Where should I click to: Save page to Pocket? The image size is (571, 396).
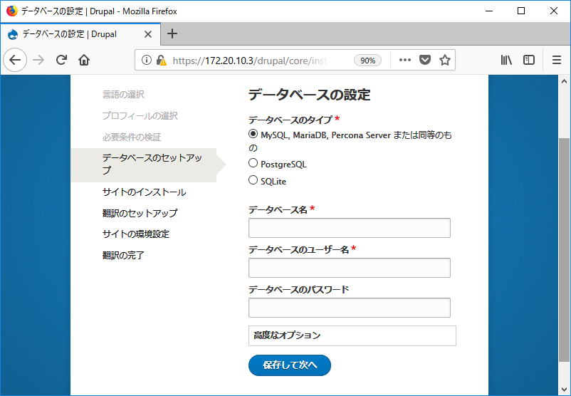pos(424,60)
